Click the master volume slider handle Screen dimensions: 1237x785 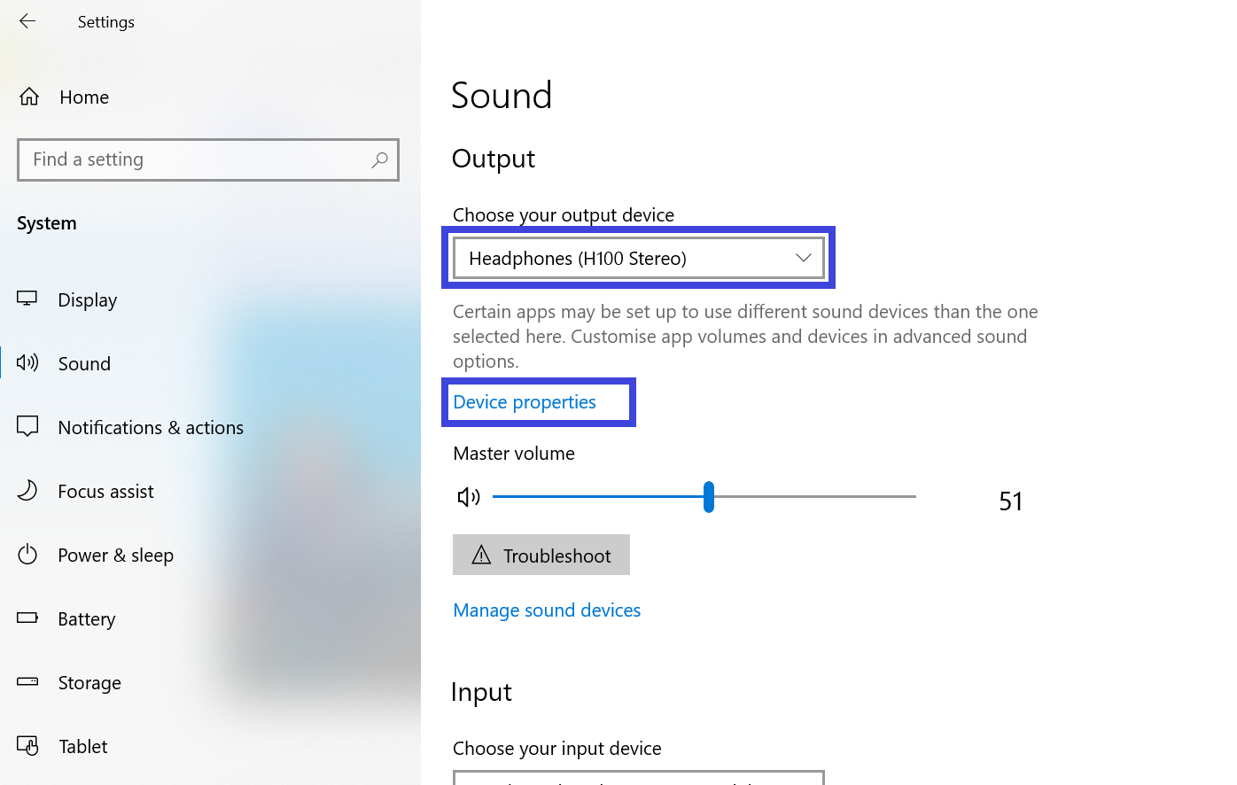coord(709,497)
